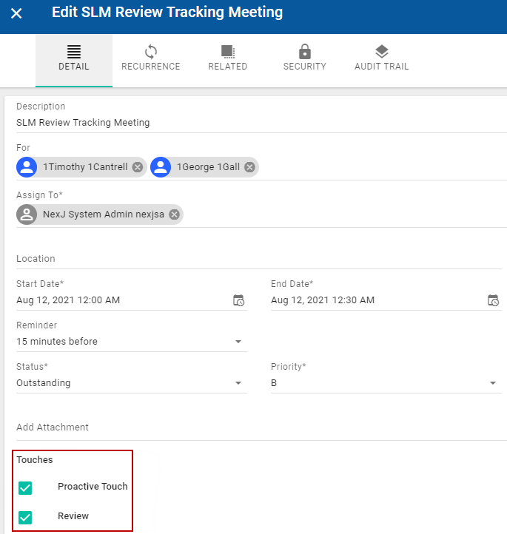Click 1George 1Gall avatar icon

click(161, 167)
